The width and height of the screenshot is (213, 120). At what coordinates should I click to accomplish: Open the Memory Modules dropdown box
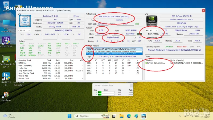coord(114,49)
